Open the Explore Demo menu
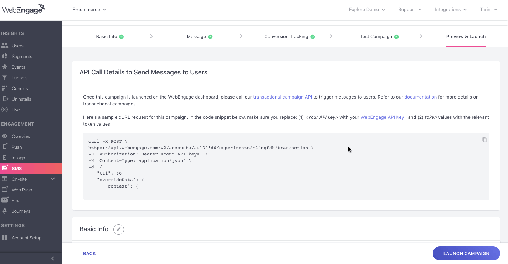The height and width of the screenshot is (264, 508). coord(367,10)
